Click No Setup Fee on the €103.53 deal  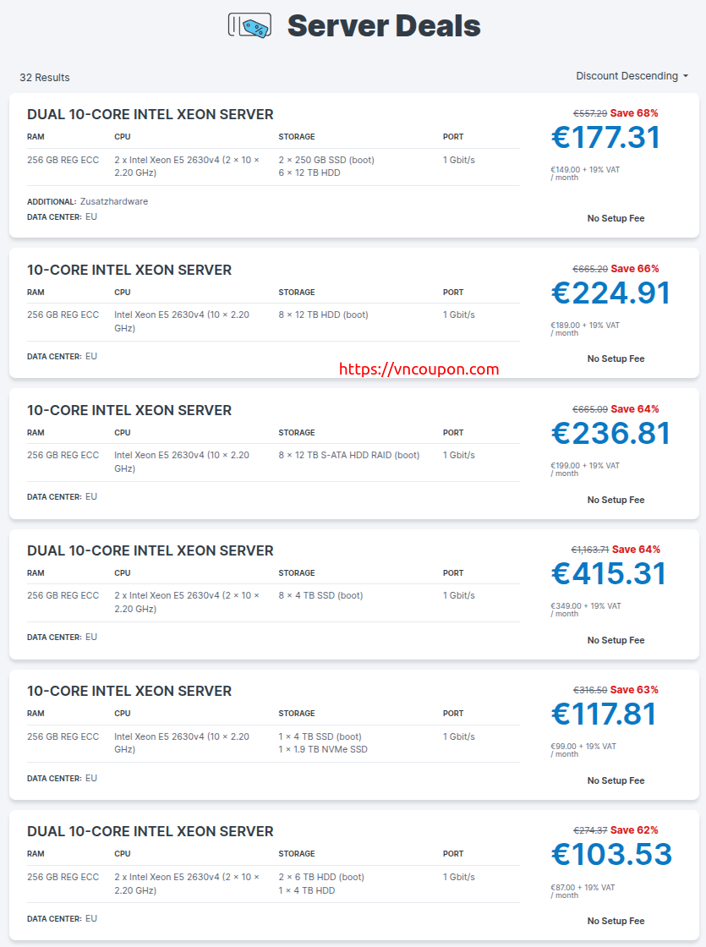(616, 921)
